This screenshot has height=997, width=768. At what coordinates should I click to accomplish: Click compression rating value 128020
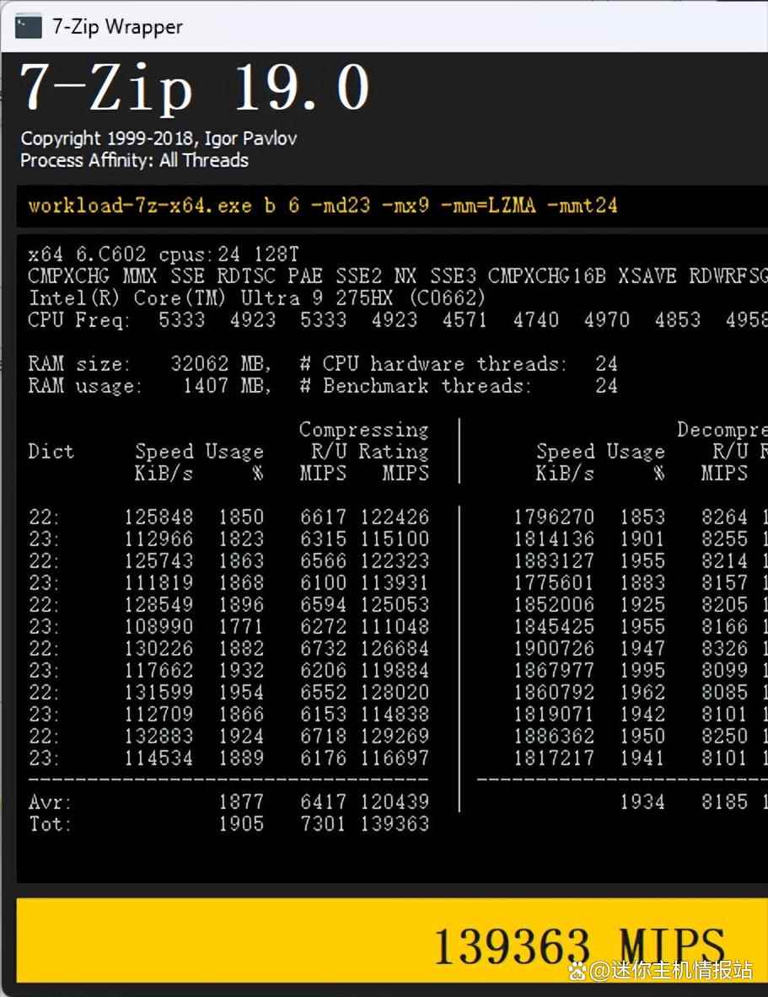pyautogui.click(x=395, y=693)
